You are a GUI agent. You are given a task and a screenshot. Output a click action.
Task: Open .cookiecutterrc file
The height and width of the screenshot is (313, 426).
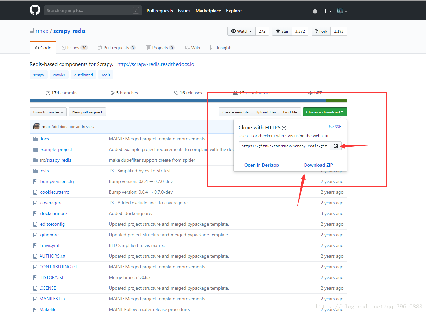coord(54,192)
